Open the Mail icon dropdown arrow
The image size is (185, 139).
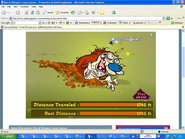(x=83, y=13)
